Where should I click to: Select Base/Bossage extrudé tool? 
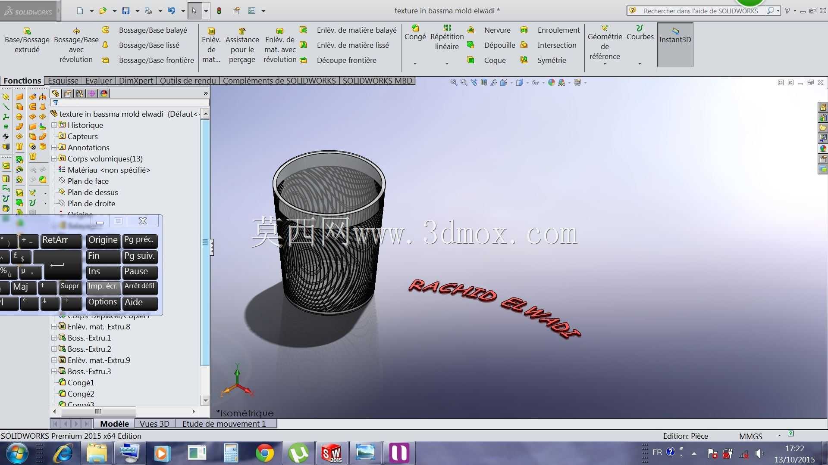pos(27,40)
